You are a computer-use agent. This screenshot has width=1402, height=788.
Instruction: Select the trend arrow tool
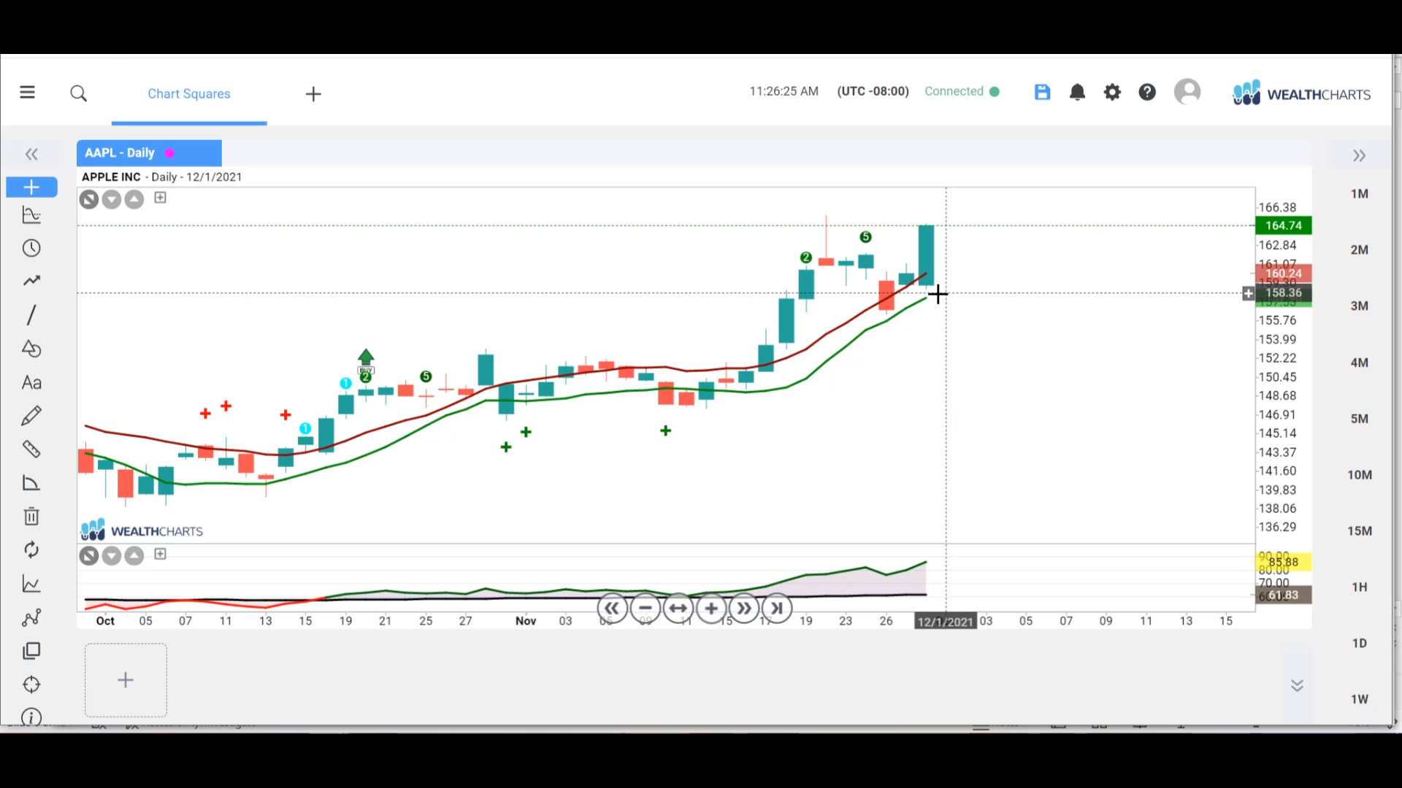pos(31,281)
